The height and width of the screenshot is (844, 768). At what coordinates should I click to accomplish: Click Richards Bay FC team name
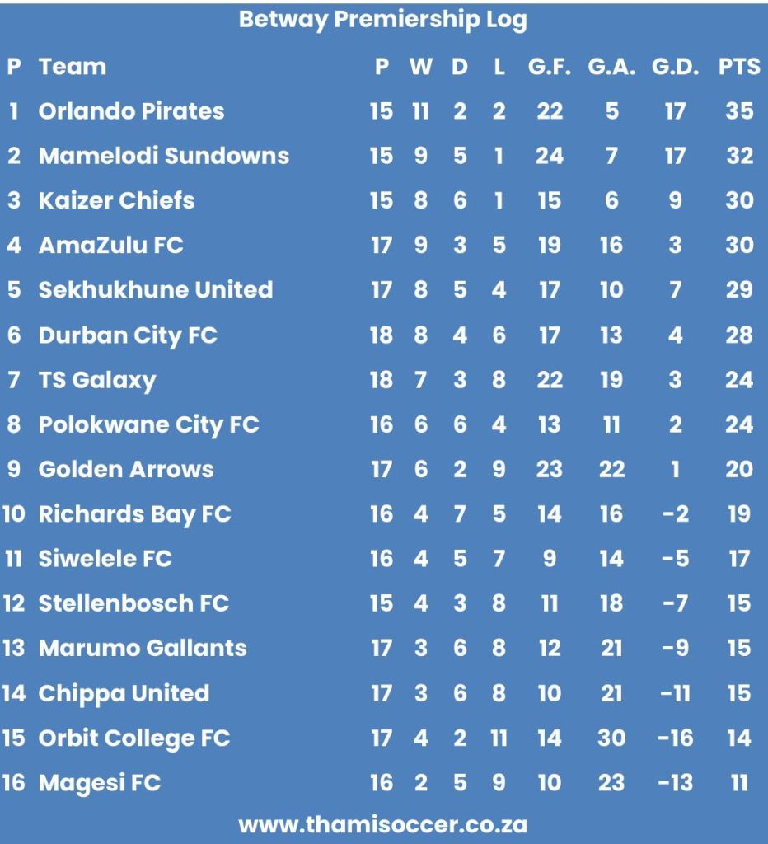(134, 514)
